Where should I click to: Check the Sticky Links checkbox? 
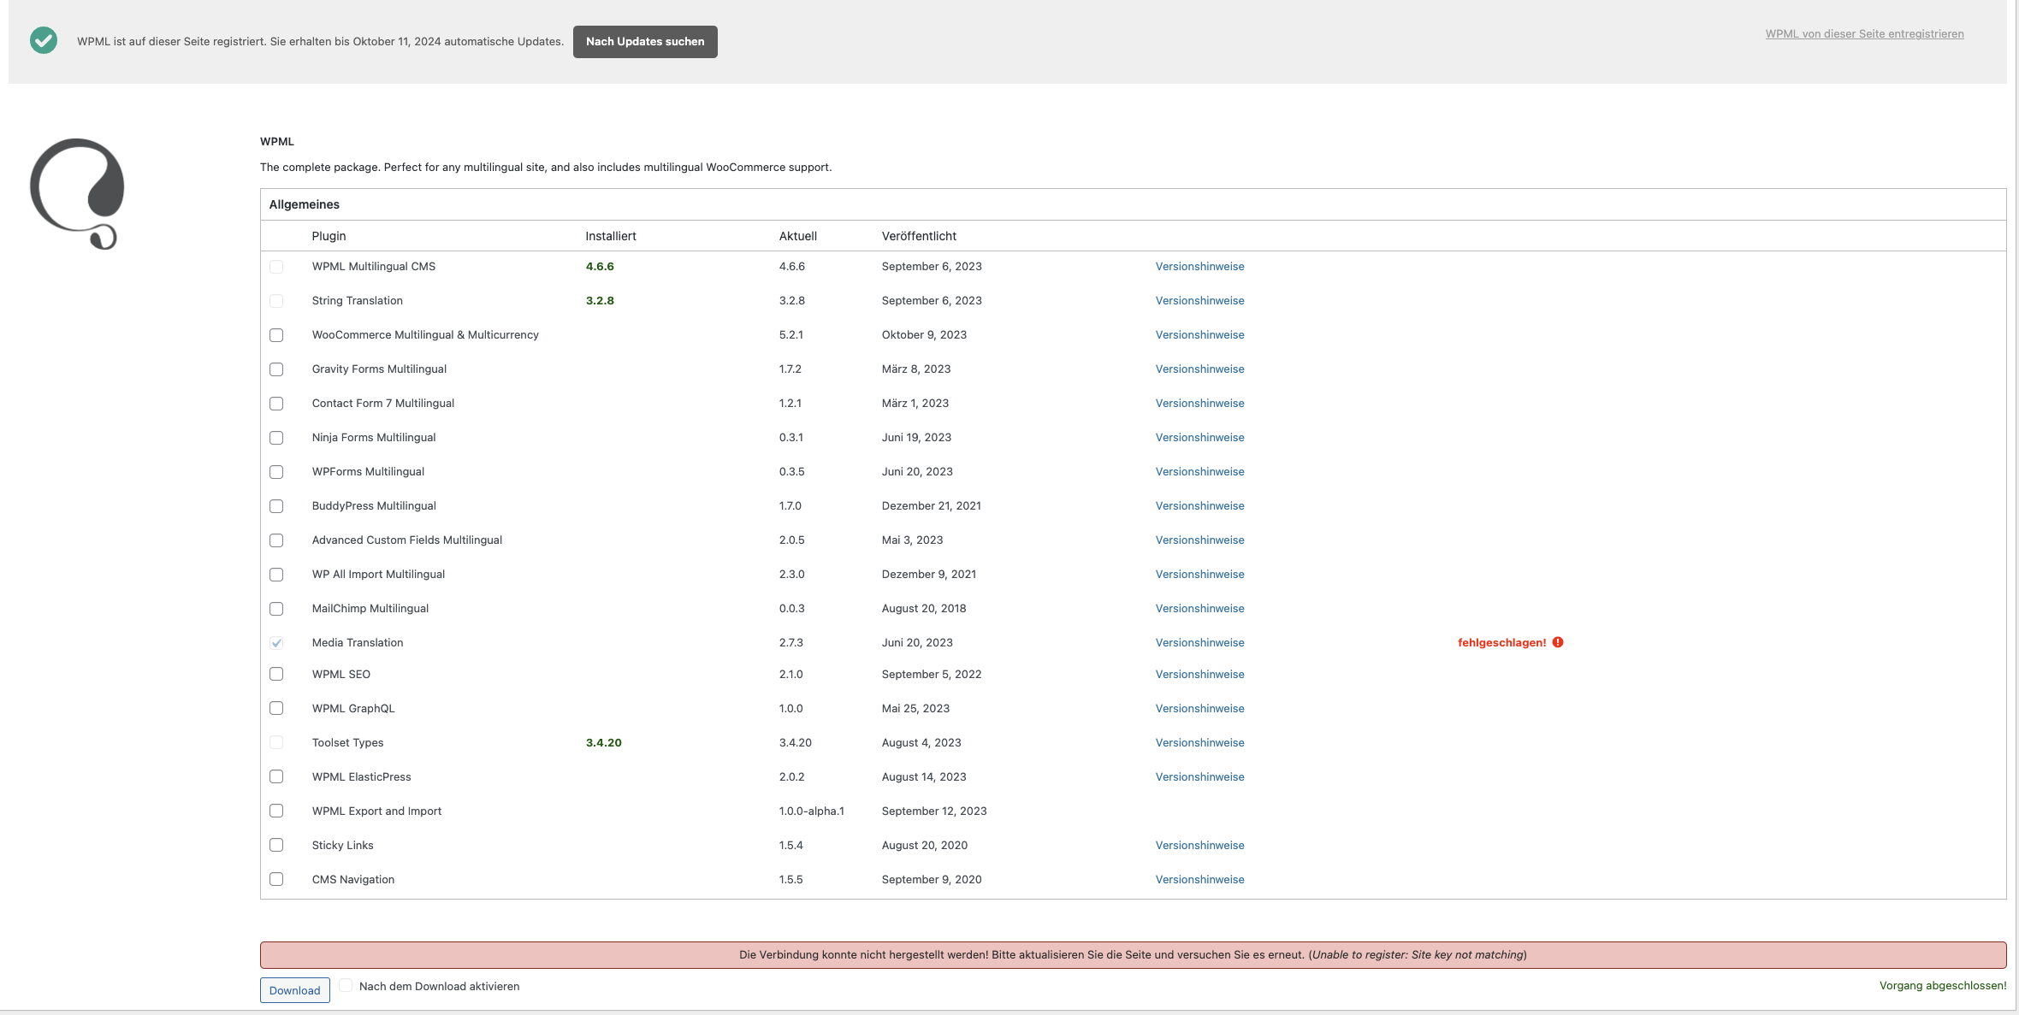[276, 845]
